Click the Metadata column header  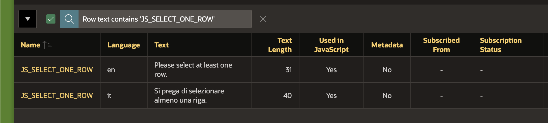(387, 45)
